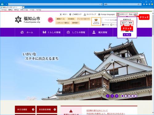The image size is (154, 115).
Task: Open the 表示 menu
Action: 16,10
